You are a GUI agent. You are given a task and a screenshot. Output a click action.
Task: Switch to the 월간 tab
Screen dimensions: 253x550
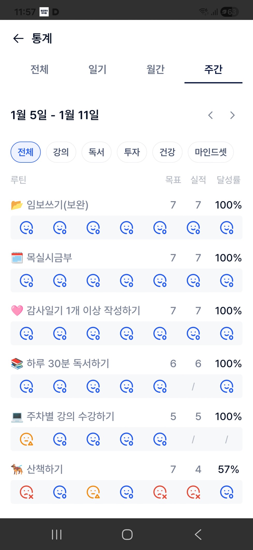click(x=155, y=69)
